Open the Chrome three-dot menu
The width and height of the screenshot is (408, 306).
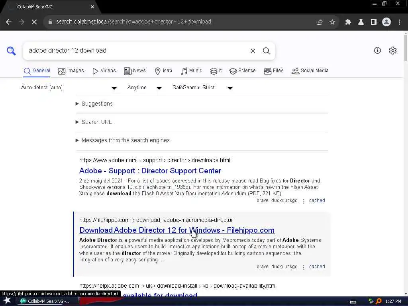[x=399, y=22]
